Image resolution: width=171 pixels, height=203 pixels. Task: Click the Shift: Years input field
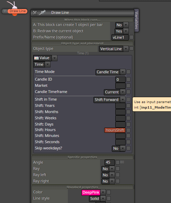(x=120, y=106)
